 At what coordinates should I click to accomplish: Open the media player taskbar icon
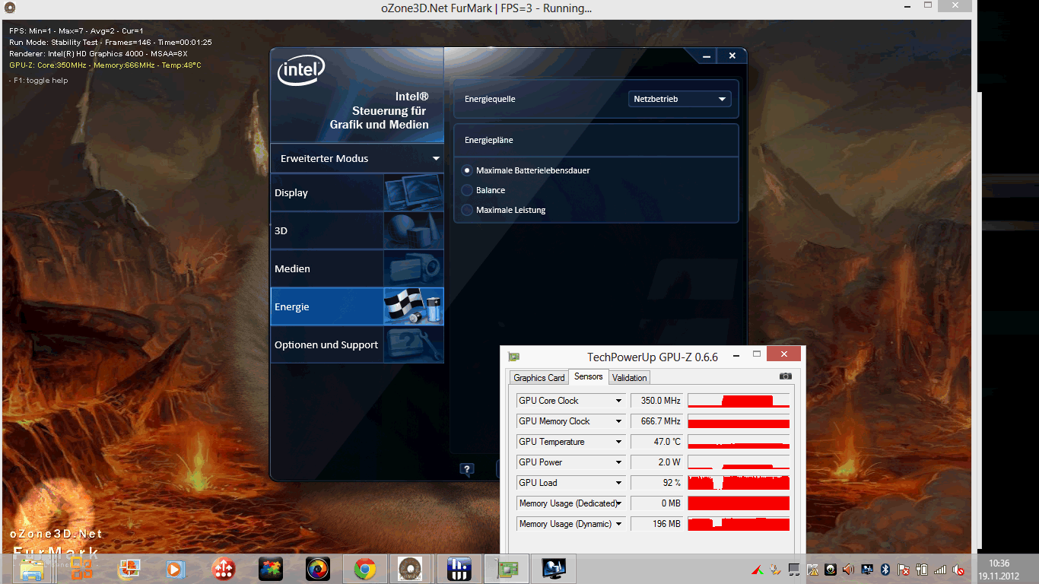[x=176, y=569]
